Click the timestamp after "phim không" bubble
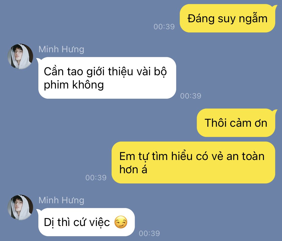The width and height of the screenshot is (282, 241). (x=191, y=96)
